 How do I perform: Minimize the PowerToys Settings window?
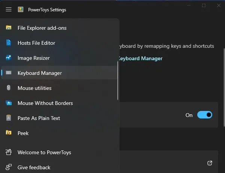pyautogui.click(x=189, y=6)
